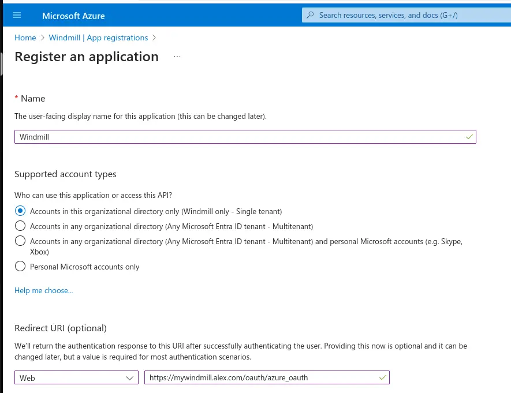This screenshot has width=511, height=393.
Task: Click the chevron after App registrations breadcrumb
Action: (x=154, y=38)
